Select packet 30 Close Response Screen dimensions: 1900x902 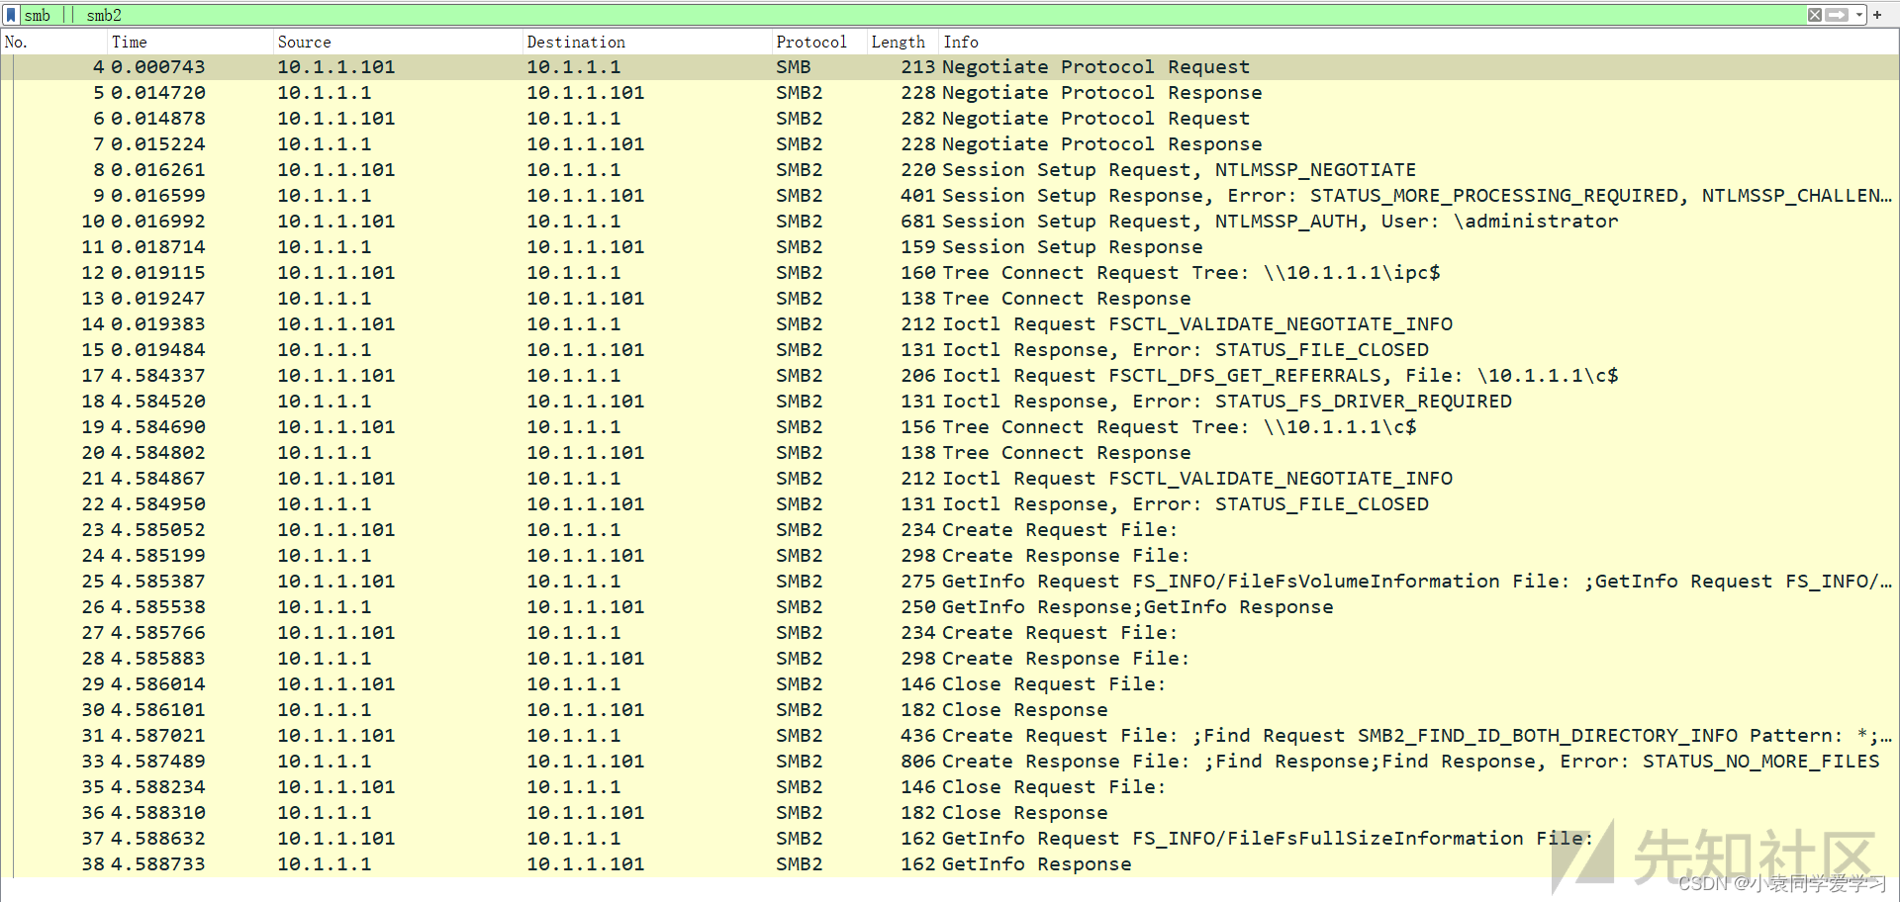(950, 710)
